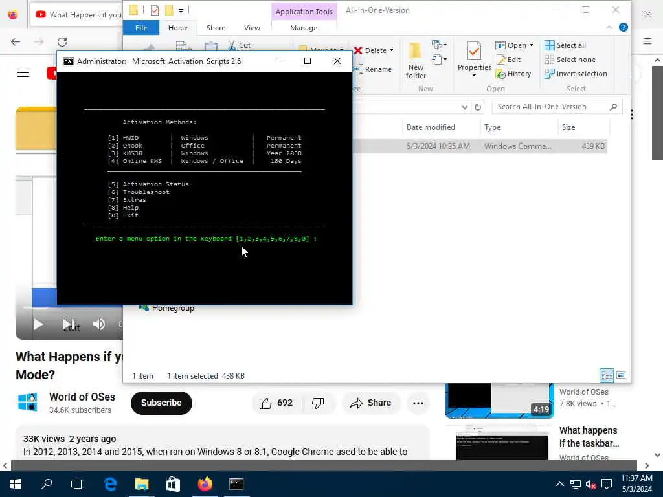Subscribe to World of OSes
The width and height of the screenshot is (663, 497).
[x=161, y=403]
